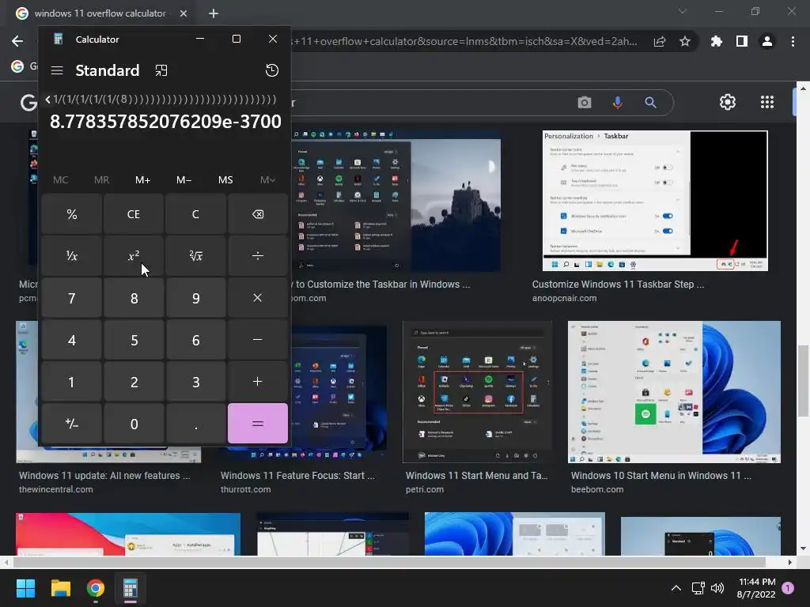The image size is (810, 607).
Task: Click the vertical page scrollbar thumb
Action: [803, 380]
